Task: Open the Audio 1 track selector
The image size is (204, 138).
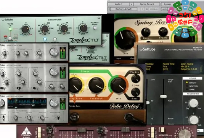Action: click(119, 4)
